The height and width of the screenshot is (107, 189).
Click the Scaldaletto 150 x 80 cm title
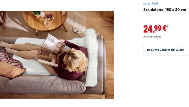pyautogui.click(x=164, y=10)
